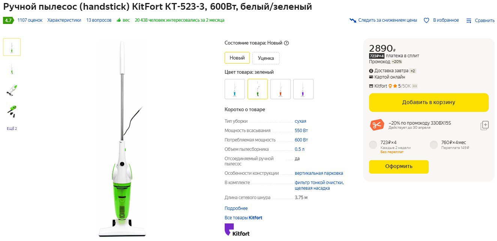Expand full specs with Подробнее link
497x241 pixels.
pyautogui.click(x=236, y=208)
